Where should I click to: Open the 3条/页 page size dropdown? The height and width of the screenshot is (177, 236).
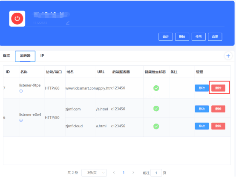(94, 173)
